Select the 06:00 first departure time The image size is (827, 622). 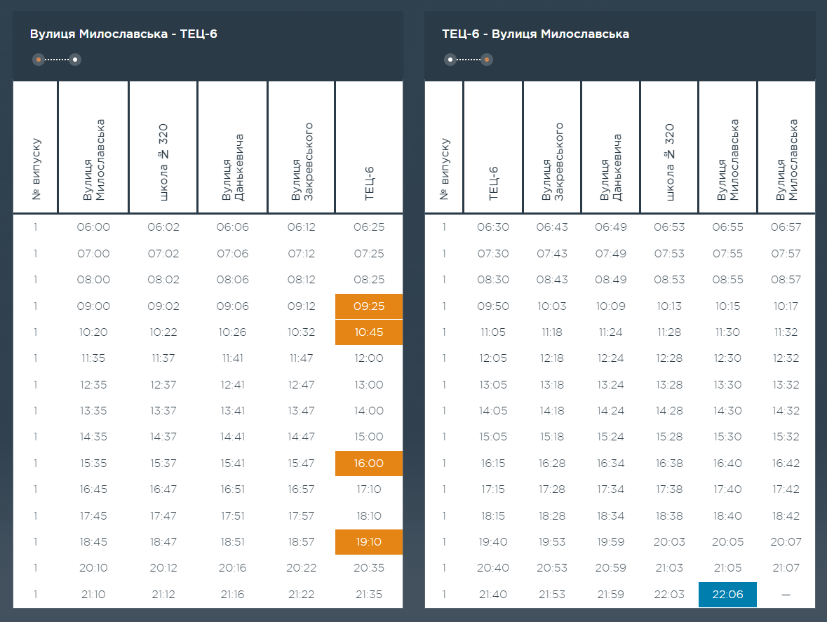pyautogui.click(x=94, y=227)
